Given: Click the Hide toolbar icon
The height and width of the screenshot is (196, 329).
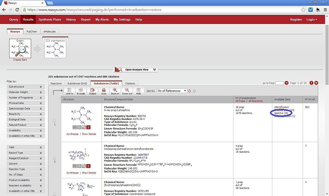Looking at the screenshot, I should pyautogui.click(x=139, y=91).
